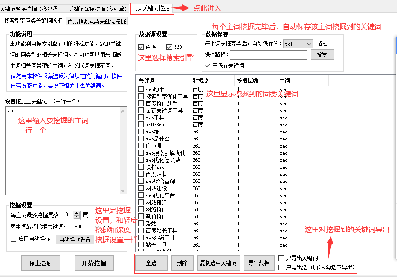Sort by 关键词 column header
This screenshot has width=397, height=277.
(x=163, y=81)
